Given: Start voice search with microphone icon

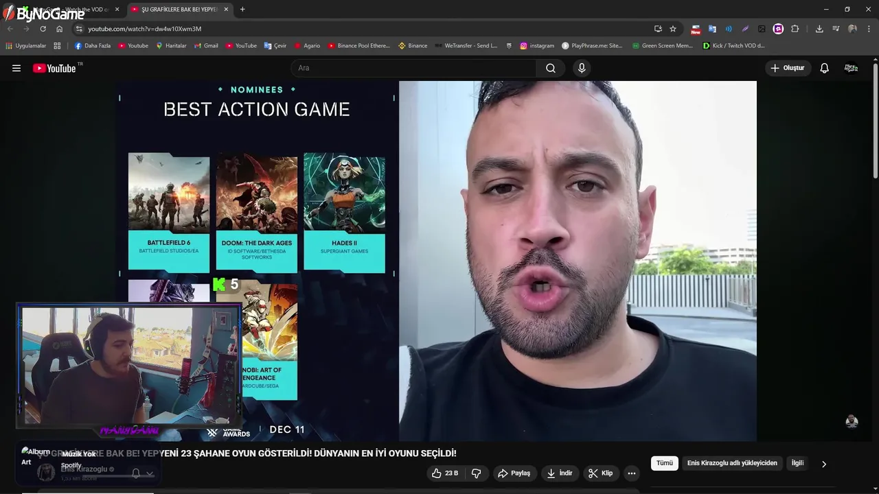Looking at the screenshot, I should [x=582, y=68].
